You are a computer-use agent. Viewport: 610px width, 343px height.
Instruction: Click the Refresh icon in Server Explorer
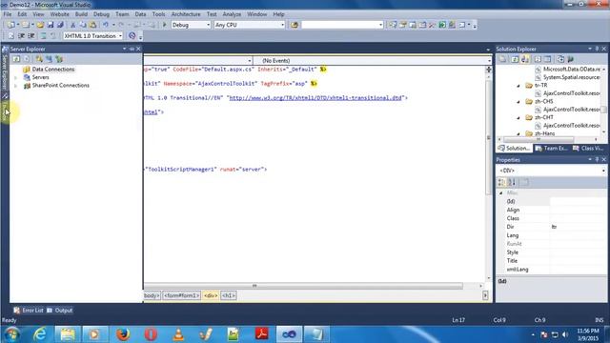16,59
